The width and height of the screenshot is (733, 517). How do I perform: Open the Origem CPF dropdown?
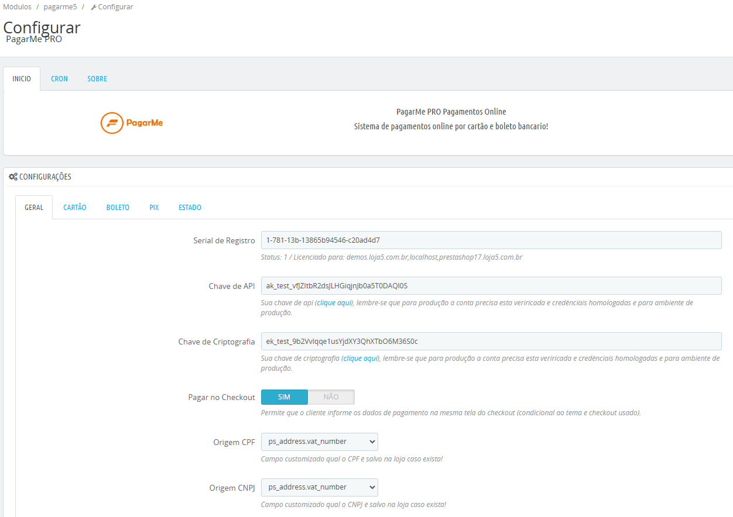point(319,442)
